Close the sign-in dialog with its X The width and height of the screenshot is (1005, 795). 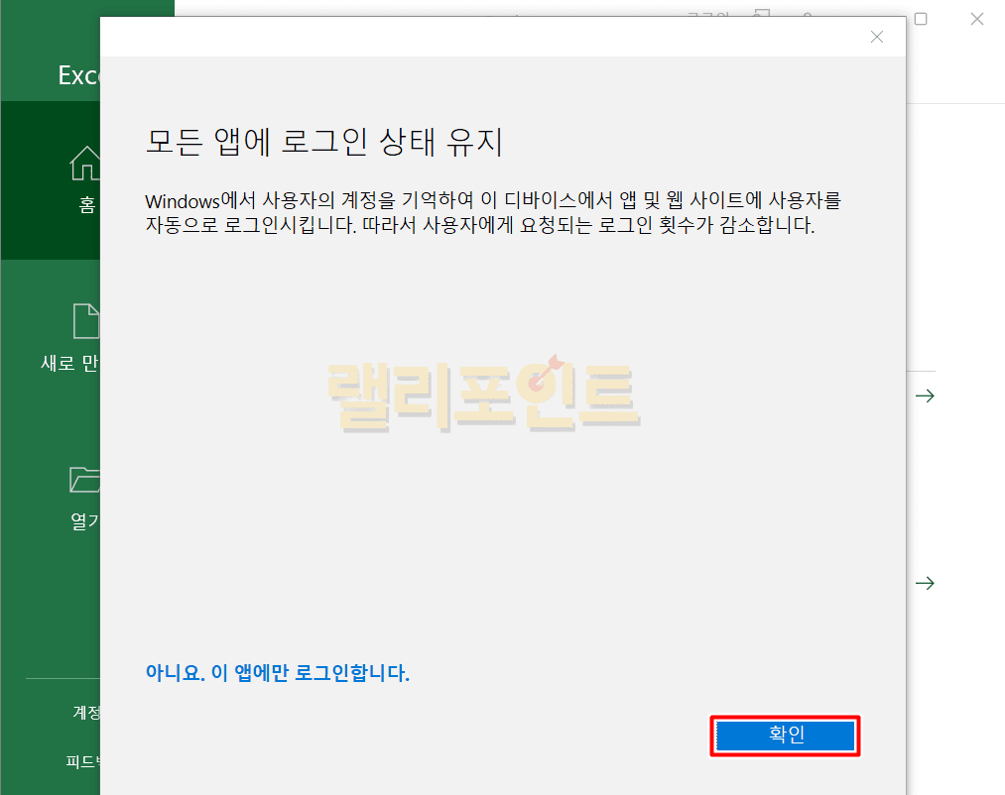(x=876, y=37)
